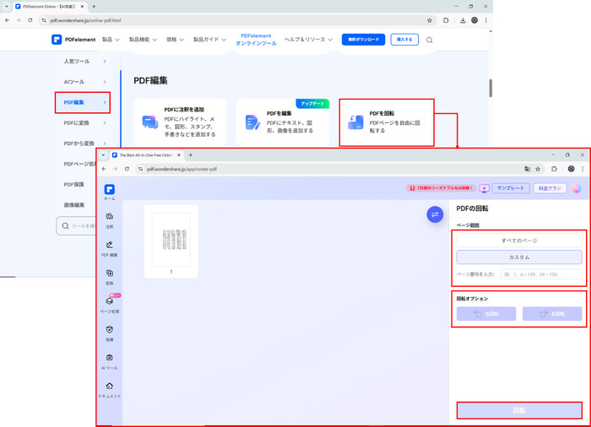Click PDFelement logo in site header
This screenshot has height=427, width=591.
click(x=73, y=40)
